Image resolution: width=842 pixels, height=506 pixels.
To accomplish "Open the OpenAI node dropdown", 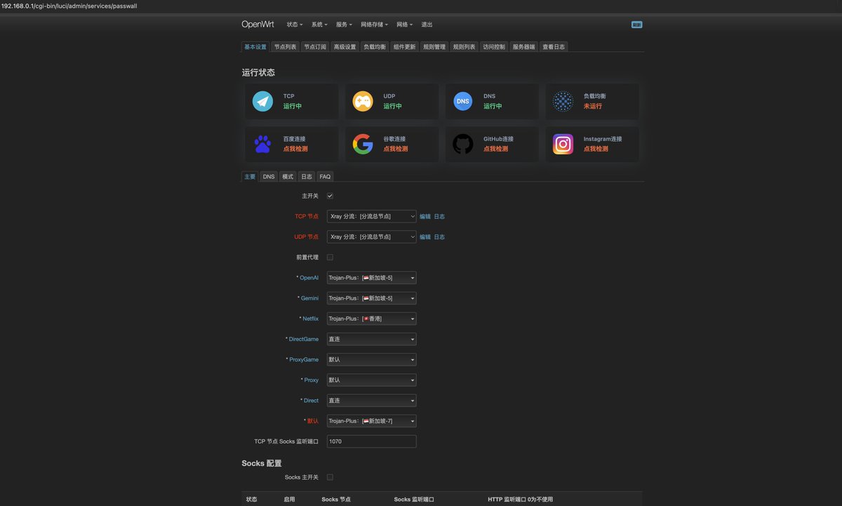I will click(371, 278).
